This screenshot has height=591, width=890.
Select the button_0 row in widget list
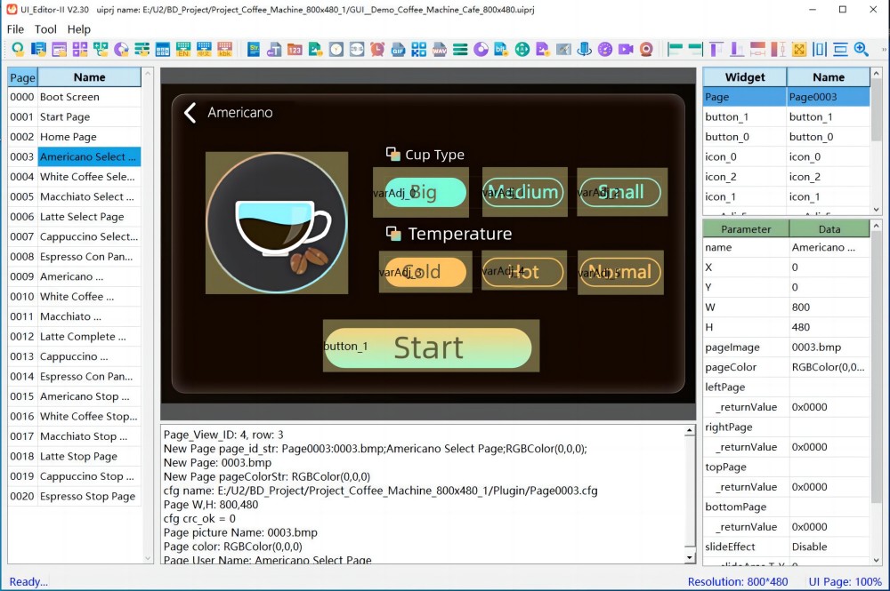tap(786, 137)
